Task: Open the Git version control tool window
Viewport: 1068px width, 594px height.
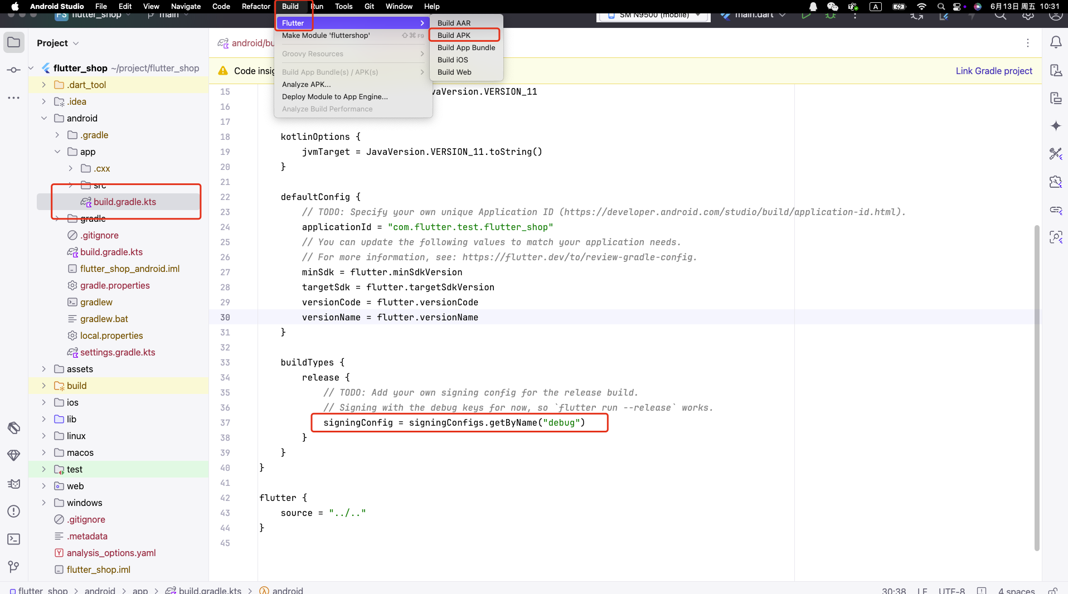Action: click(x=14, y=567)
